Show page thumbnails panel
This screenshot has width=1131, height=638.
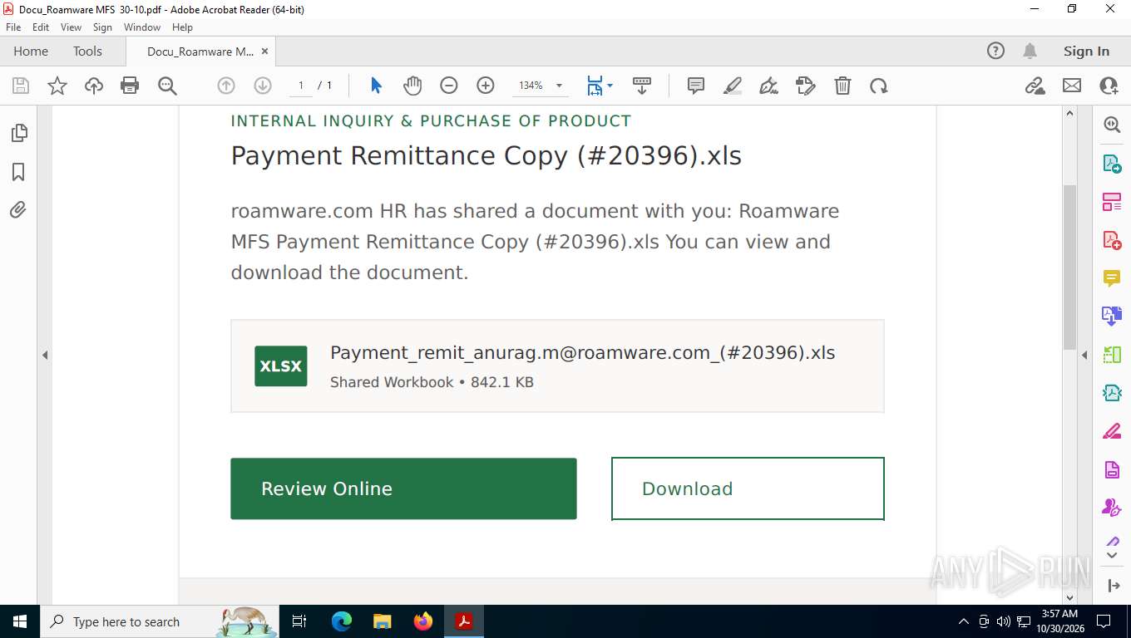(18, 133)
